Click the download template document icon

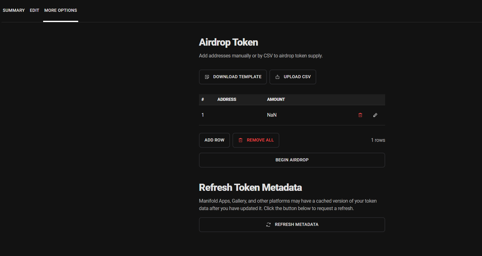coord(207,77)
